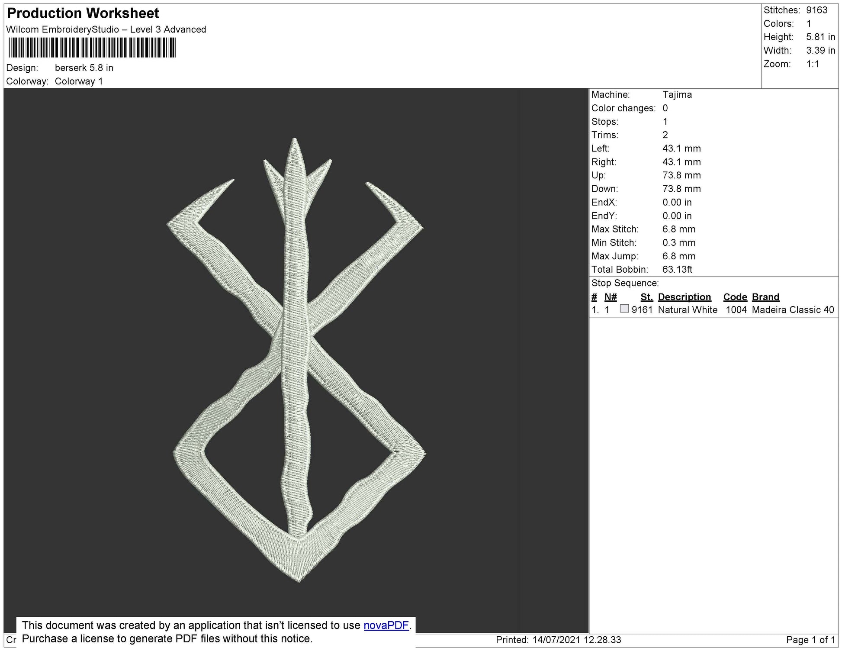Click the Page 1 of 1 indicator
This screenshot has width=842, height=651.
[810, 640]
